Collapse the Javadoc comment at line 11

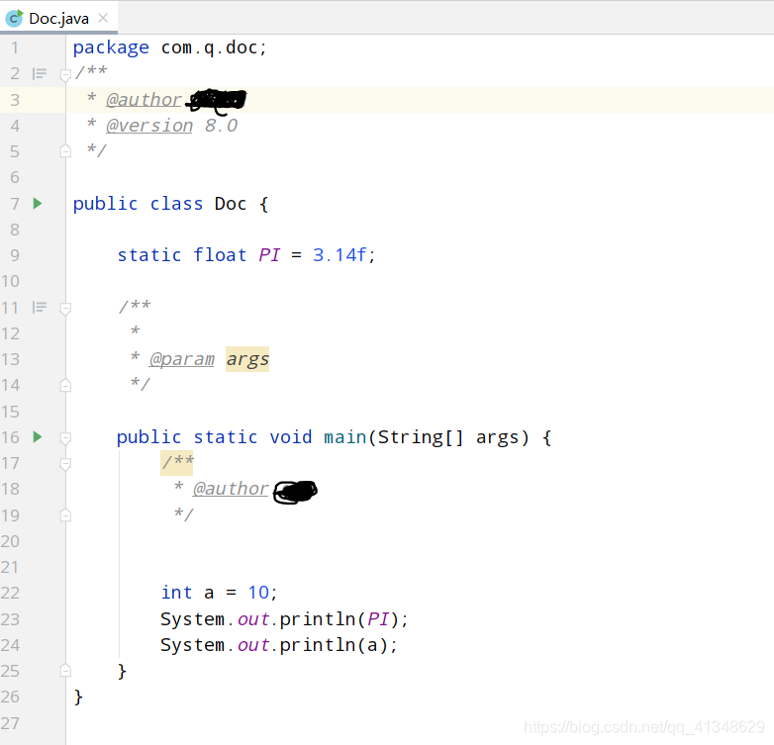(x=65, y=309)
